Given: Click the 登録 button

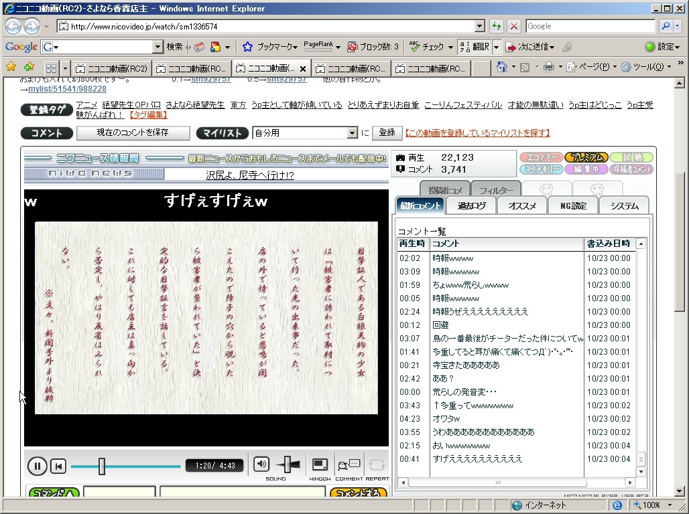Looking at the screenshot, I should (387, 133).
